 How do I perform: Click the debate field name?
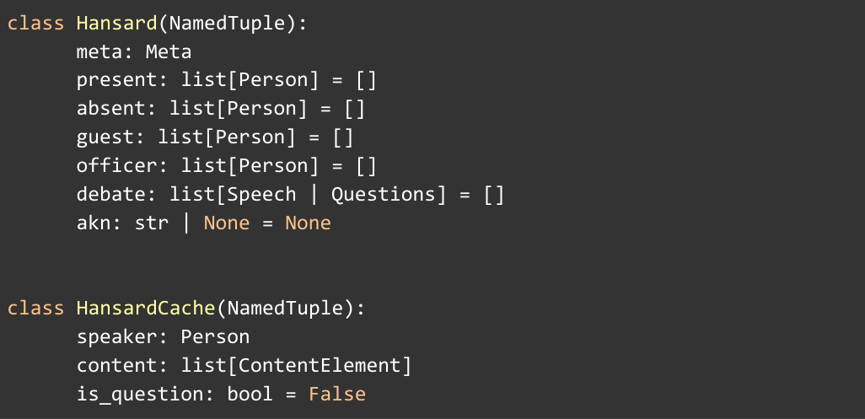tap(110, 195)
